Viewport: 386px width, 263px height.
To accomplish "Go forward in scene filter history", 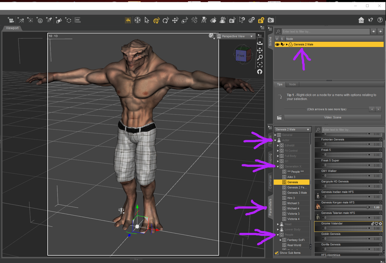I will tap(380, 31).
